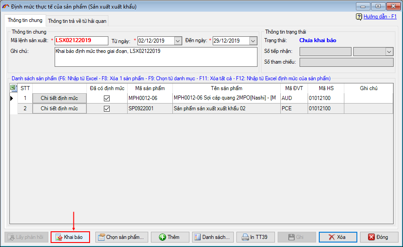Screen dimensions: 403x247
Task: Open Chi tiết định mức for MPH0012-06
Action: pos(60,98)
